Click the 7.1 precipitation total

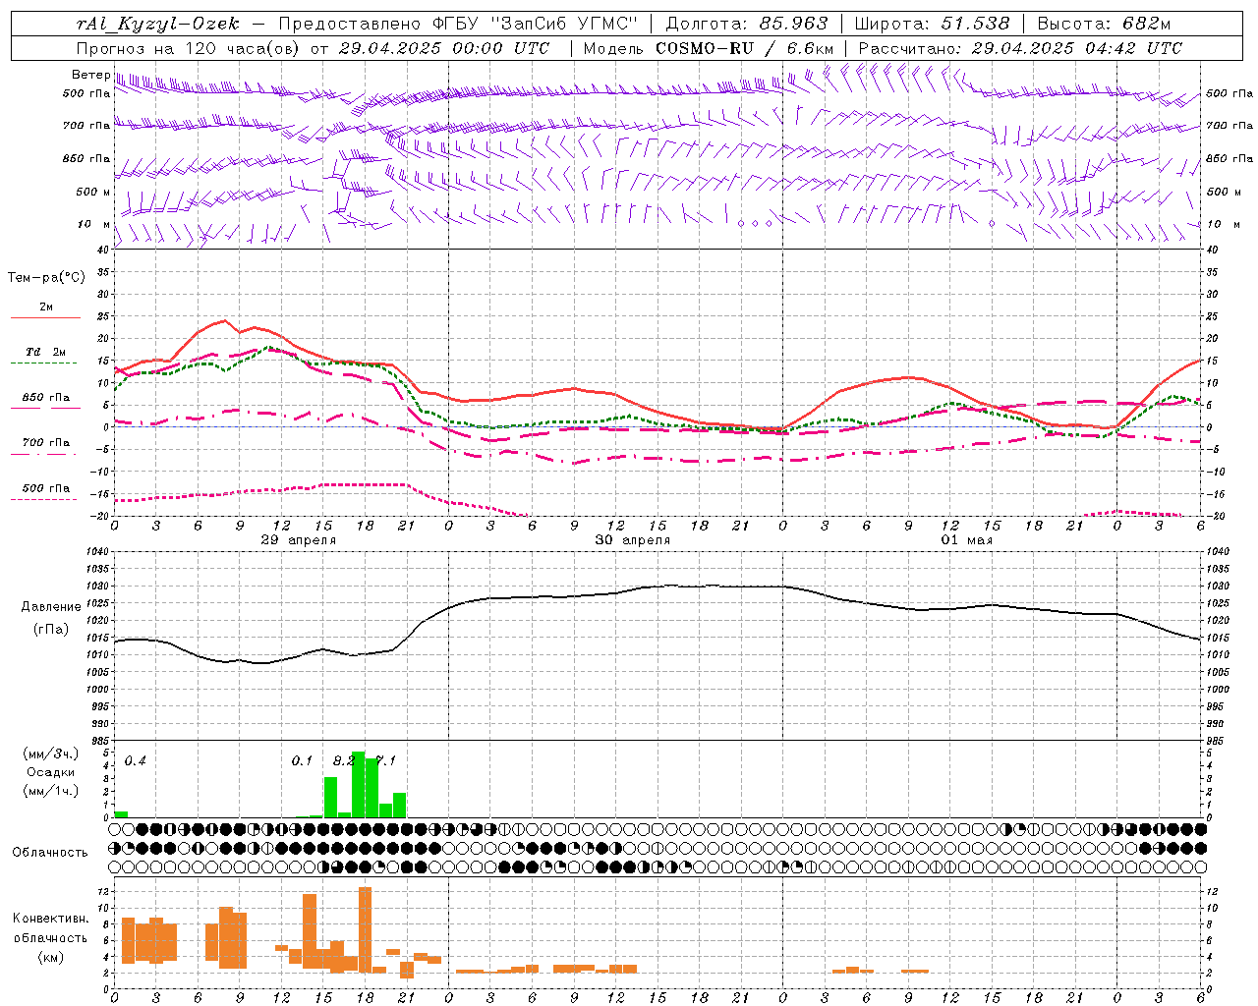point(385,761)
